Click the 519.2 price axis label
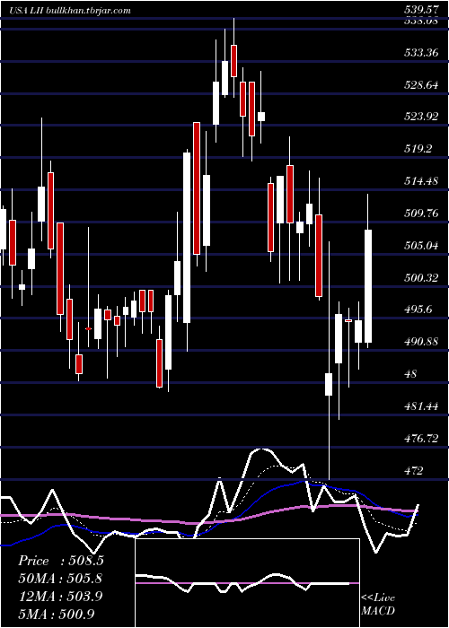449x628 pixels. [x=418, y=149]
